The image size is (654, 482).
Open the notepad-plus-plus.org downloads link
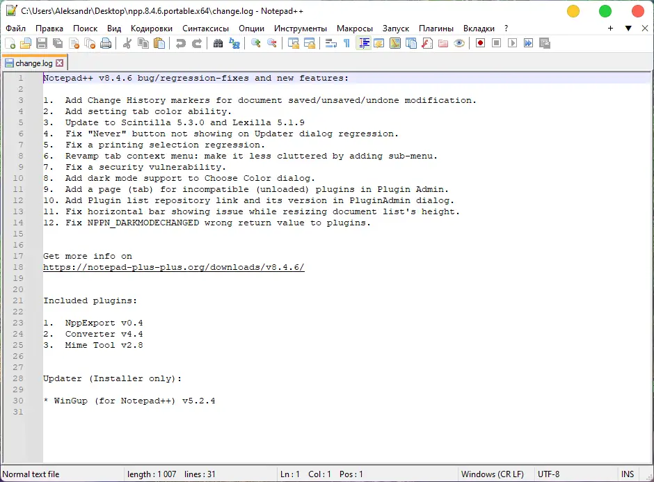(174, 267)
